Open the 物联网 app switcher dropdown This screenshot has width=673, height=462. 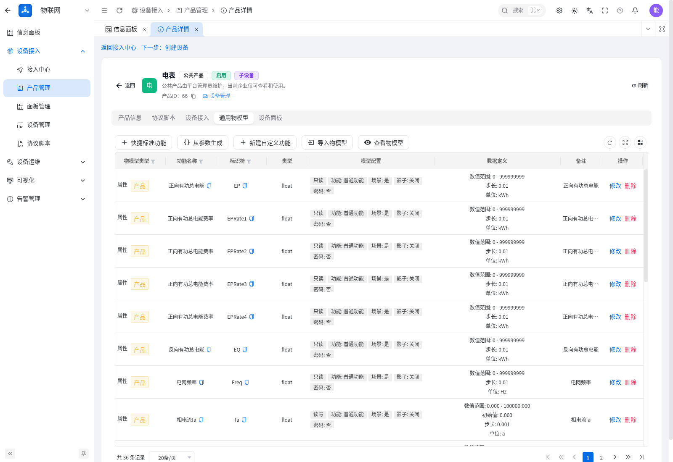click(87, 10)
